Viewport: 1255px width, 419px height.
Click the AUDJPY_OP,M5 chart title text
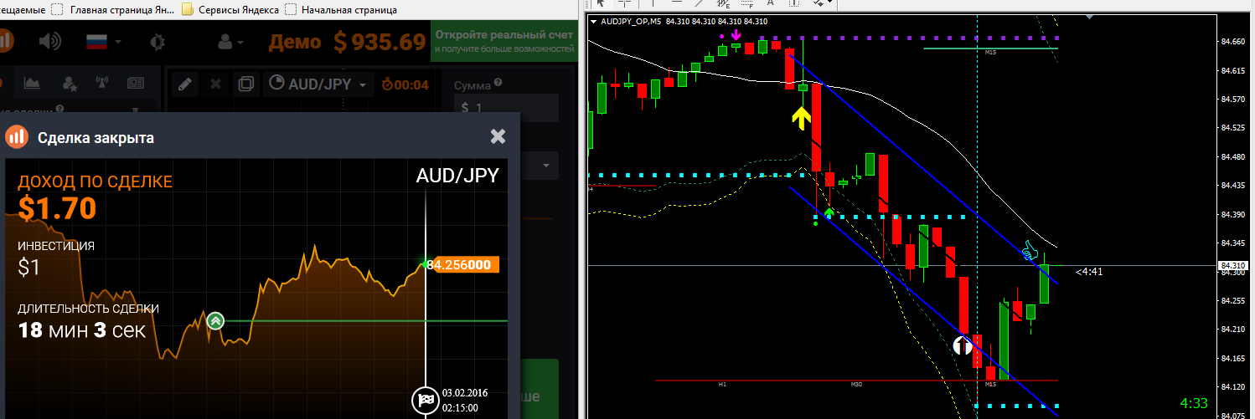(x=630, y=22)
